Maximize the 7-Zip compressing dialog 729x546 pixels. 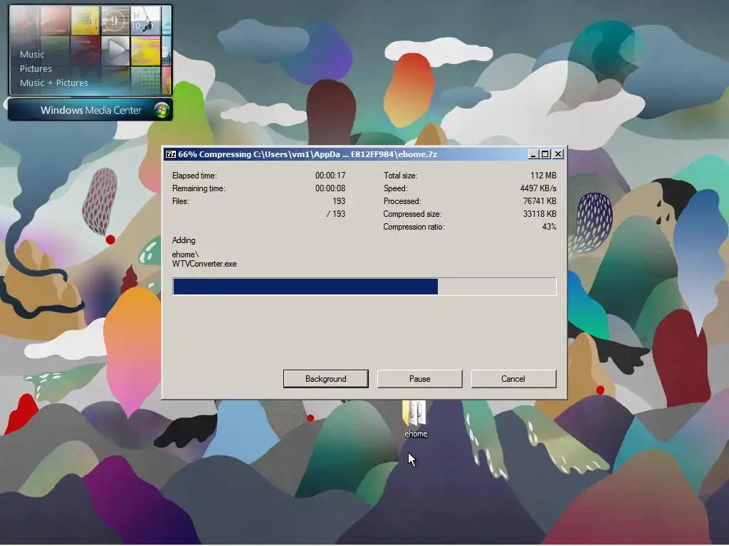[545, 154]
